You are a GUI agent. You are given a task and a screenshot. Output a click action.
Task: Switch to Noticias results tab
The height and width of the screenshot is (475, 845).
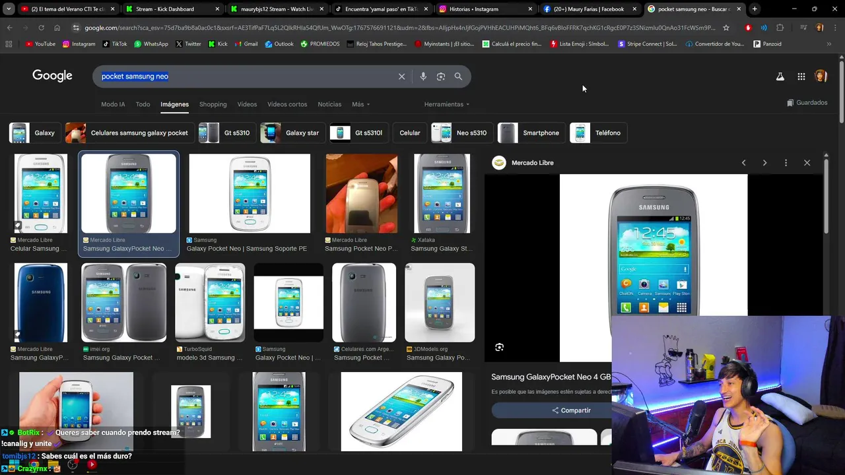[329, 104]
